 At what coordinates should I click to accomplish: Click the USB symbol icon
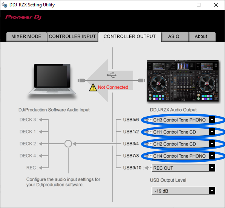[112, 75]
